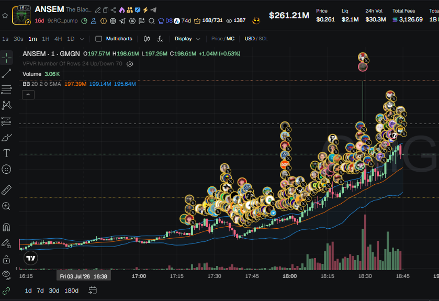
Task: Click the note with sparkle icon
Action: point(142,21)
